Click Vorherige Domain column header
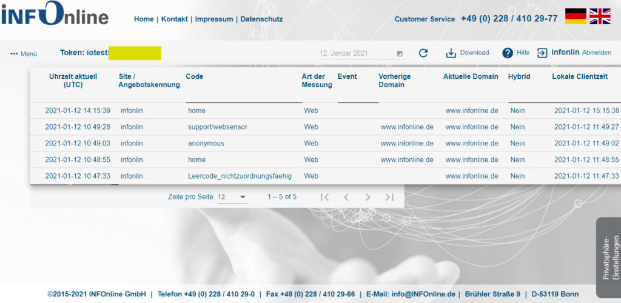Viewport: 621px width, 303px height. point(394,81)
